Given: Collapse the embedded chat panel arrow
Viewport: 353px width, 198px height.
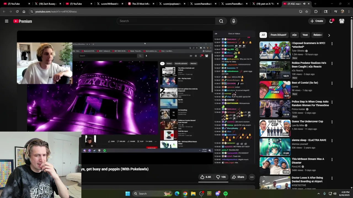Looking at the screenshot, I should 216,34.
